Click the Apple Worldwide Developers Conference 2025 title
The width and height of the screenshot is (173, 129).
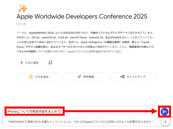pyautogui.click(x=82, y=16)
